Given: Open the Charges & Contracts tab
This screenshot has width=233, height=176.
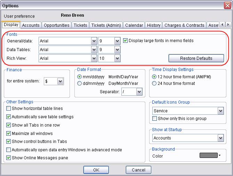Looking at the screenshot, I should 184,25.
